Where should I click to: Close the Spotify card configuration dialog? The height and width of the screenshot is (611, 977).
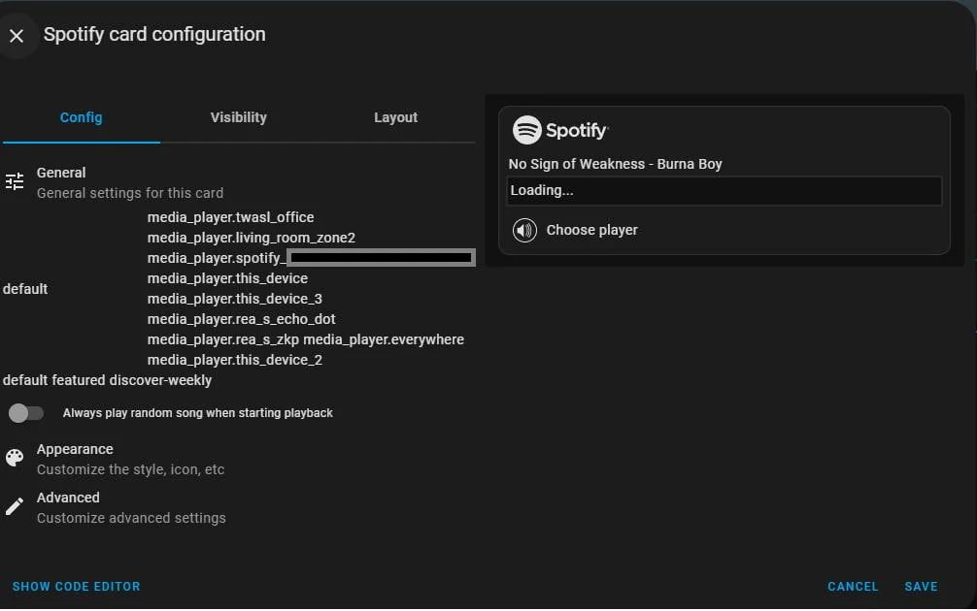16,35
